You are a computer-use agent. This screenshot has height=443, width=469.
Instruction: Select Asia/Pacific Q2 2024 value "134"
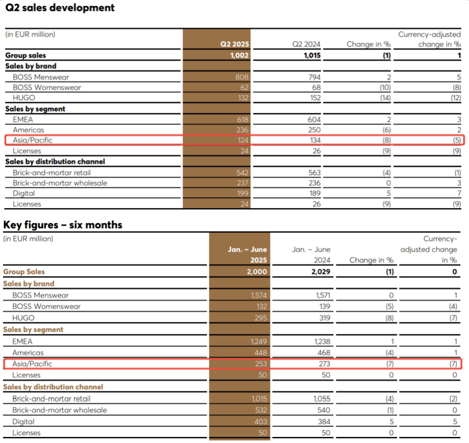[x=315, y=140]
